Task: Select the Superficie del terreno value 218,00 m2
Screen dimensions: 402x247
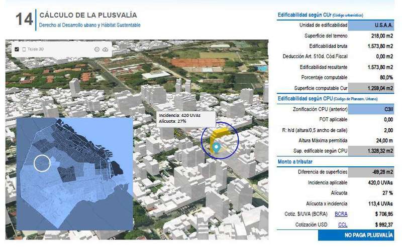Action: tap(371, 36)
